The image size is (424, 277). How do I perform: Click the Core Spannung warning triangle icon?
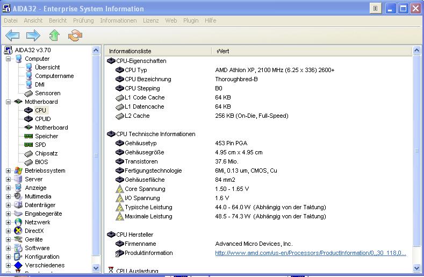(120, 189)
